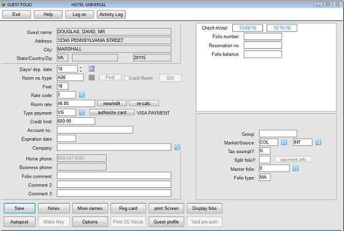Click the Log on button
344x231 pixels.
coord(80,14)
